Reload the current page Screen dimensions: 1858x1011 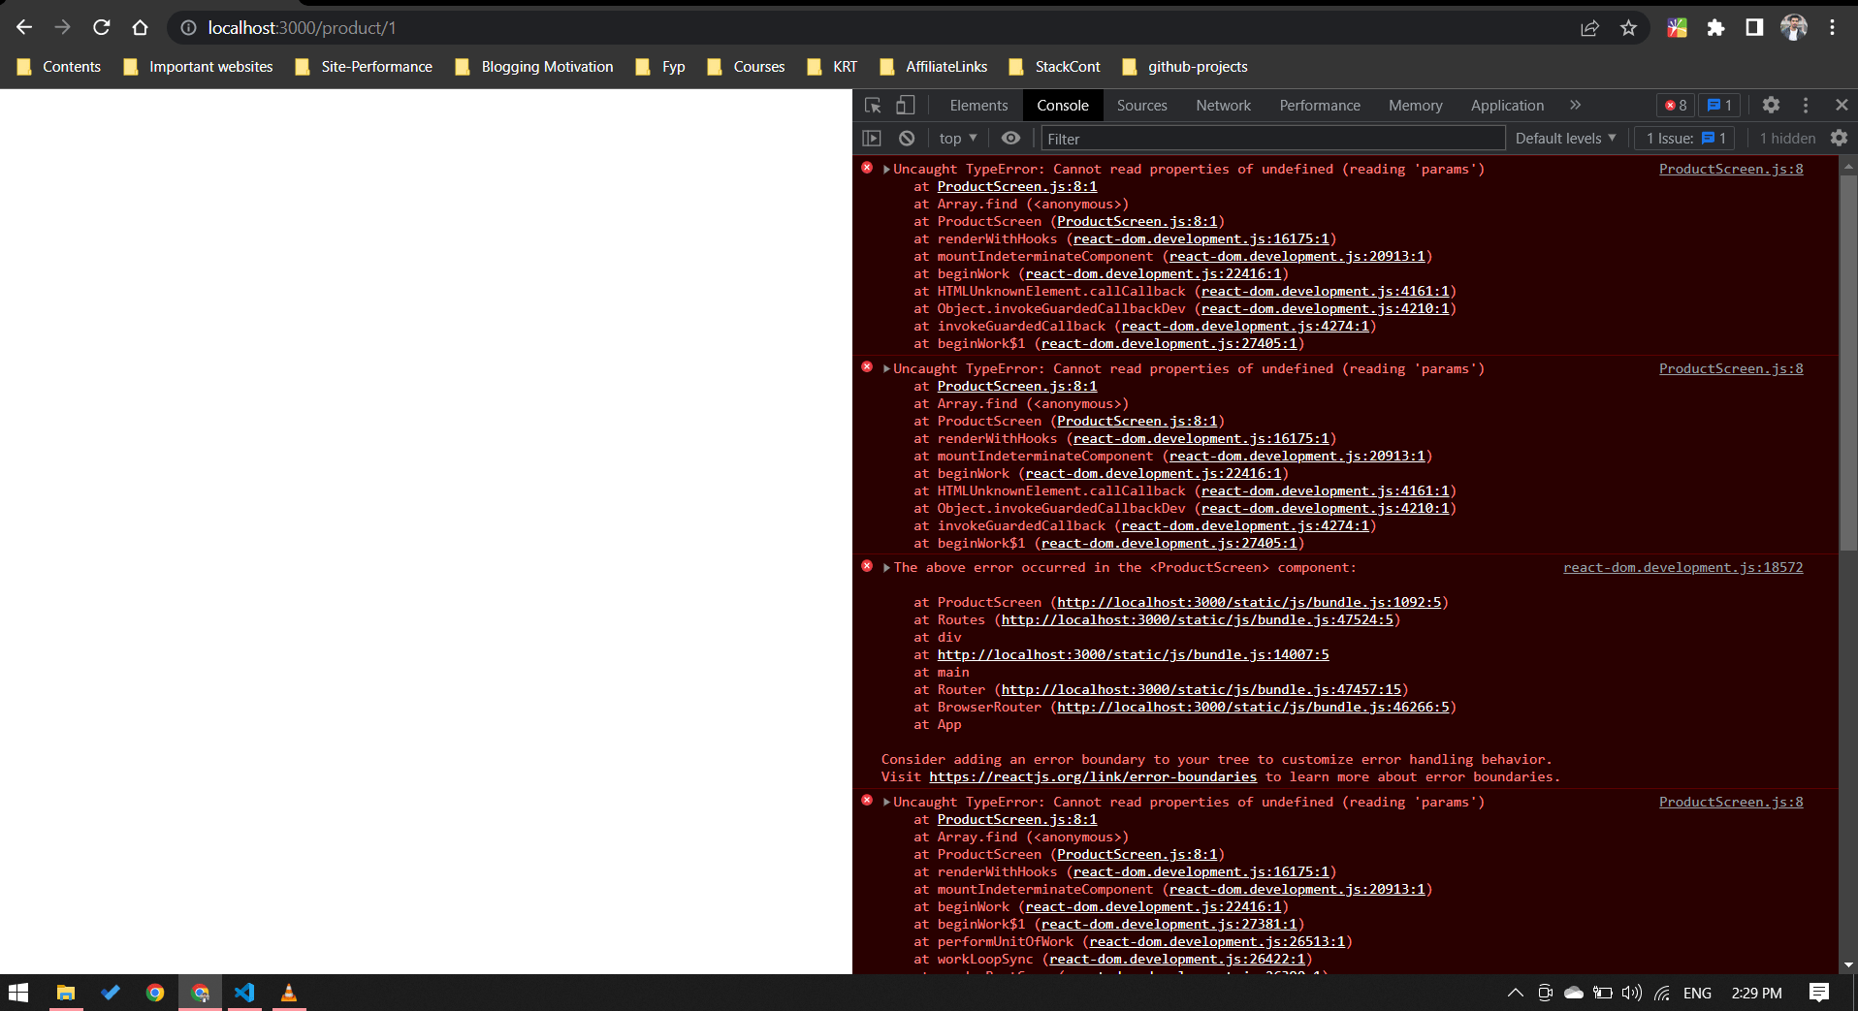[x=101, y=27]
